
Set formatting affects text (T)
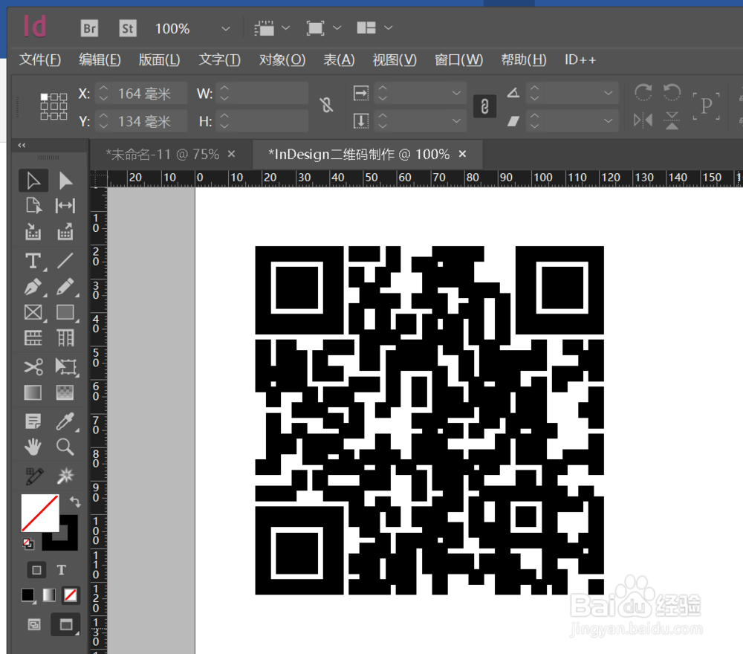62,570
